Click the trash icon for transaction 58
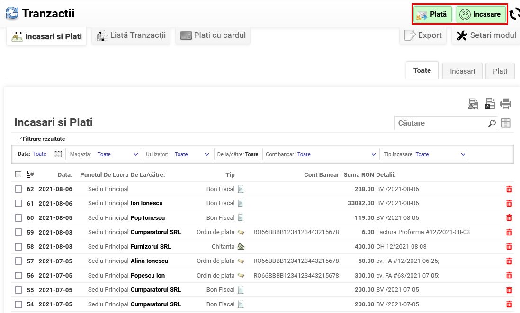 click(509, 247)
